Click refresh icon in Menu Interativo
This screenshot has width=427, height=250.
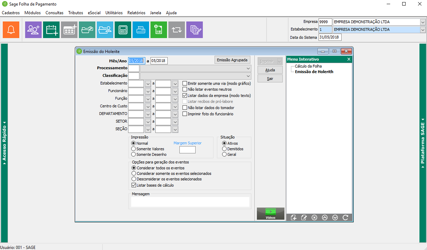(x=345, y=217)
